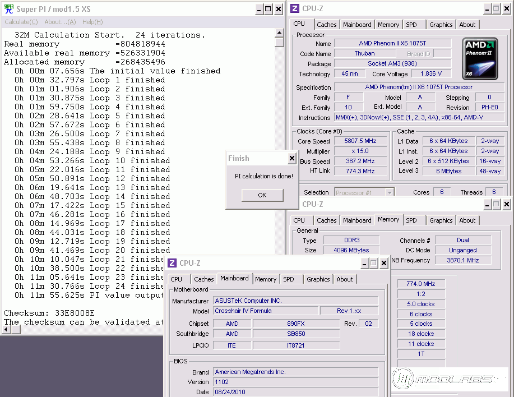This screenshot has height=397, width=514.
Task: Click the Technology value "45 nm"
Action: (349, 74)
